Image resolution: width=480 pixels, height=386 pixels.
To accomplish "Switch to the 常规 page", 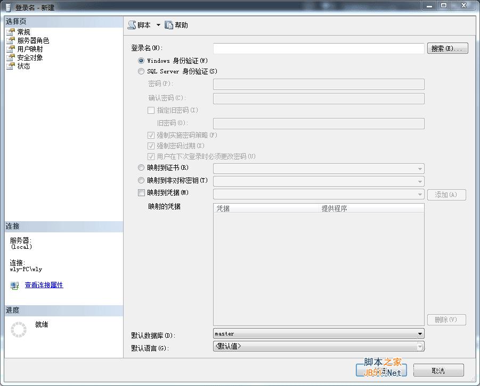I will 23,31.
